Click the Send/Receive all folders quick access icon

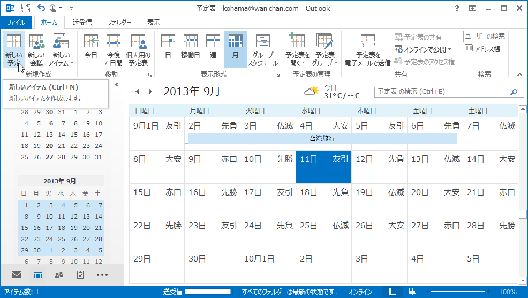(26, 8)
